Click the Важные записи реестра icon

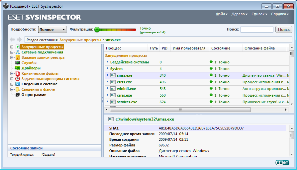coord(18,57)
